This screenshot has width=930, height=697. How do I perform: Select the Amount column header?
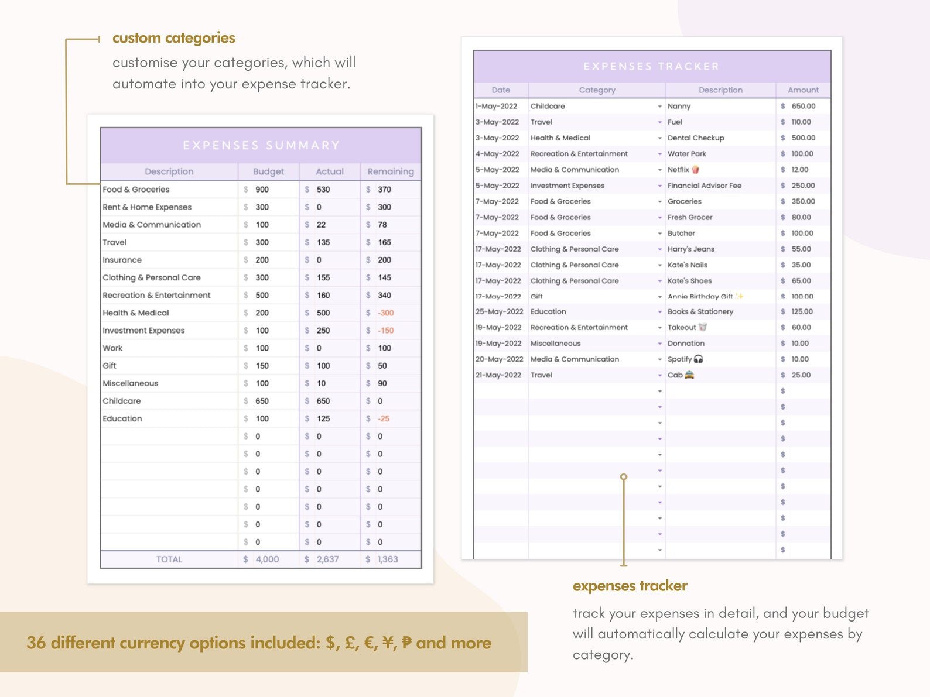point(803,90)
